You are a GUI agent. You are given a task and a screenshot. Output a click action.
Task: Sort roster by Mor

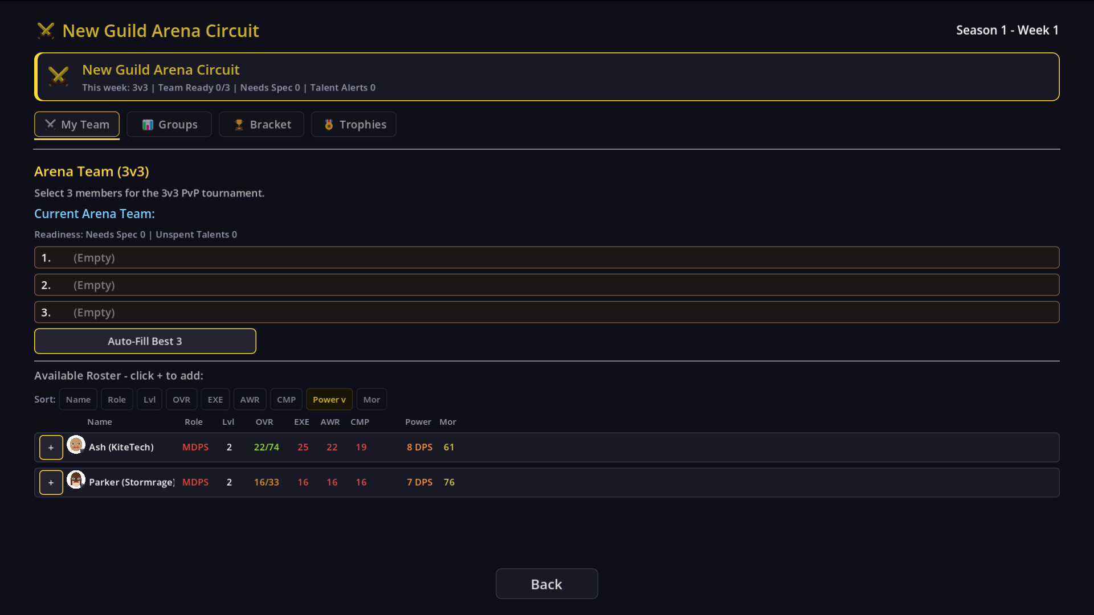372,399
